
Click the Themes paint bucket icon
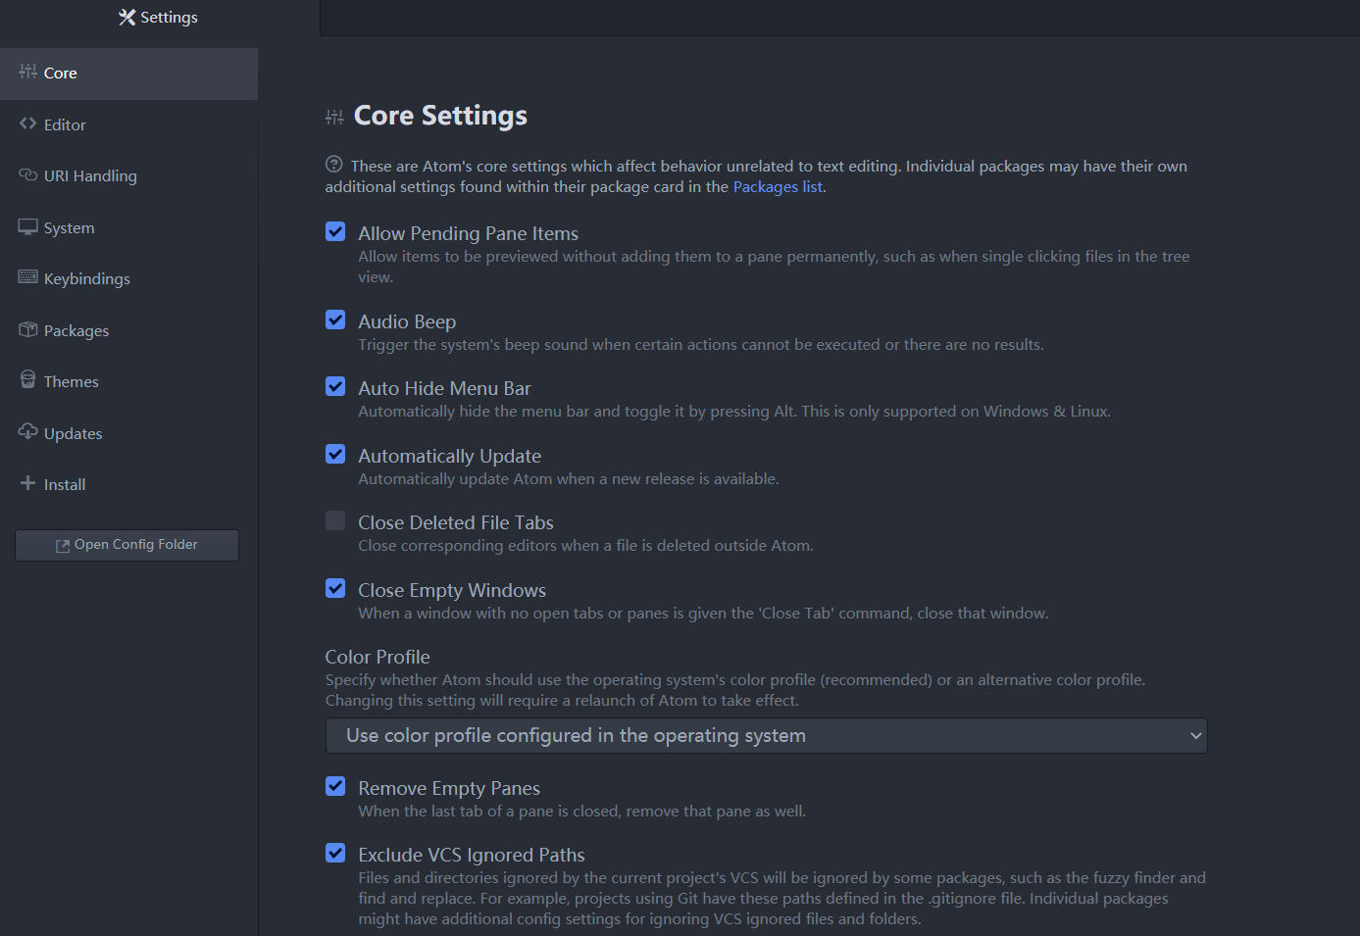(27, 379)
